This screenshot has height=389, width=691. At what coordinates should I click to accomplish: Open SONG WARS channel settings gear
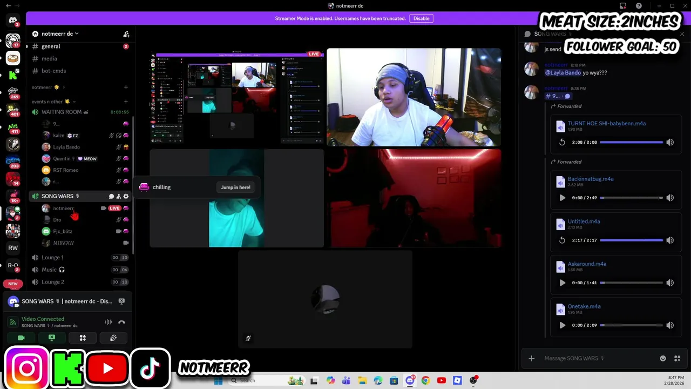[126, 196]
